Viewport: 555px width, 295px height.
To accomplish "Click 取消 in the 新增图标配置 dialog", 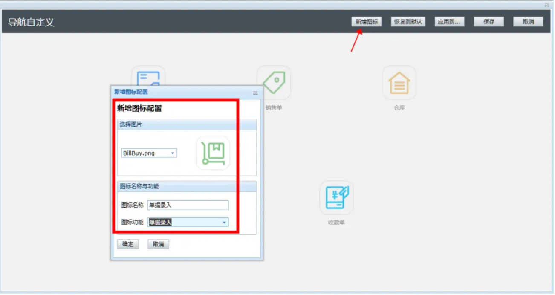I will (159, 244).
